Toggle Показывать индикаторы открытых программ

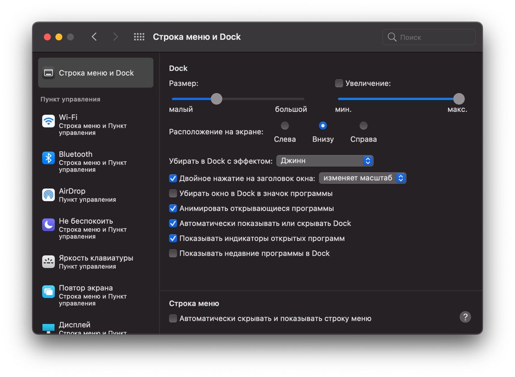[173, 238]
